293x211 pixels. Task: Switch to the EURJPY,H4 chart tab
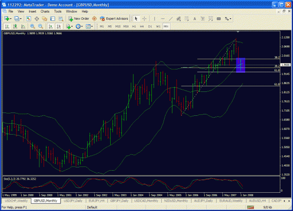(x=97, y=201)
